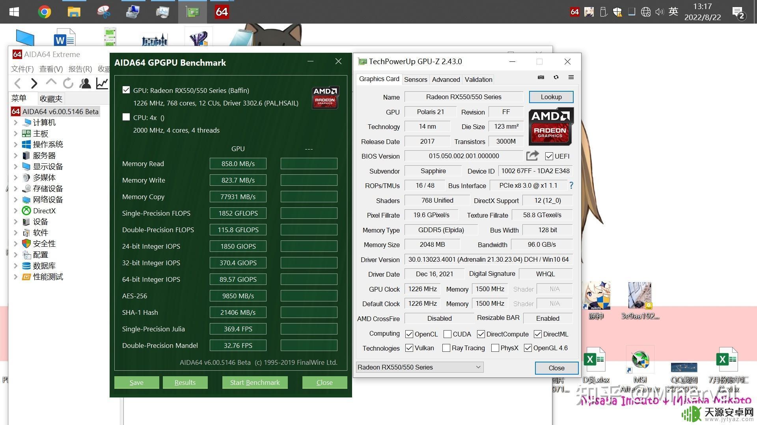Image resolution: width=757 pixels, height=425 pixels.
Task: Select the Sensors tab in GPU-Z
Action: click(x=416, y=79)
